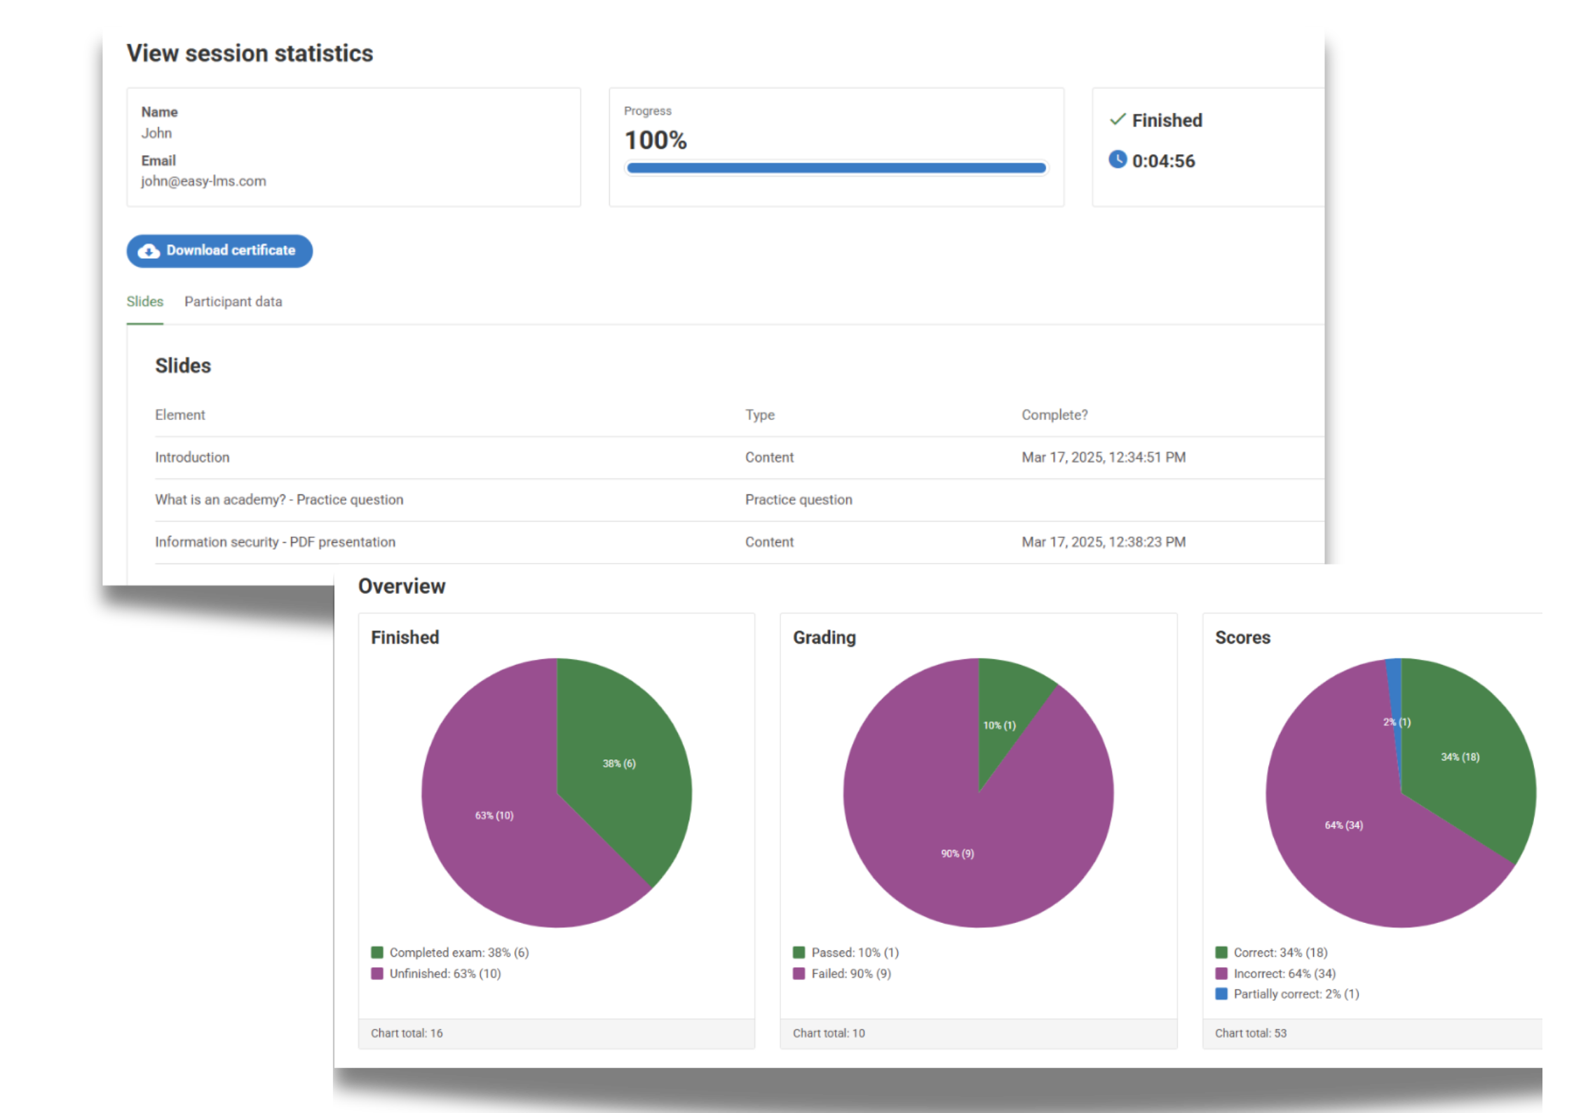Click the green Finished checkmark icon

click(x=1118, y=120)
